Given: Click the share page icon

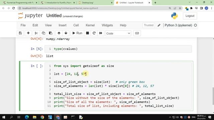Looking at the screenshot, I should point(175,8).
